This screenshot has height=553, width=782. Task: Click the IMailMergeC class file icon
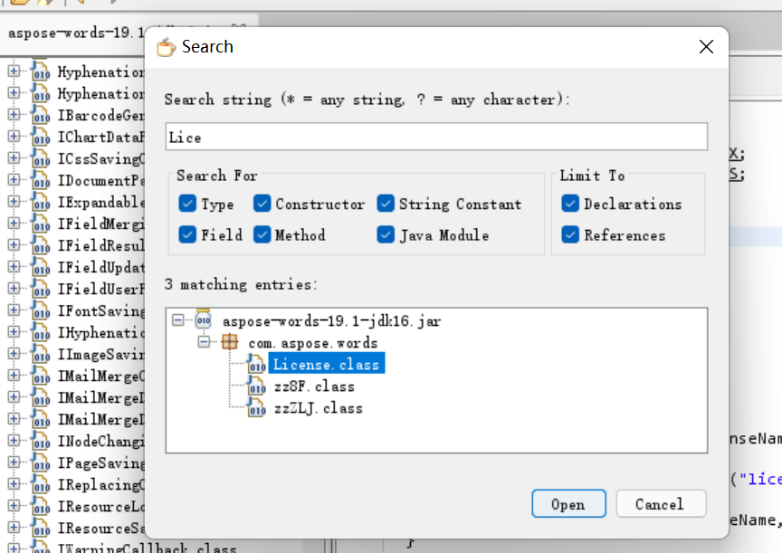[41, 376]
